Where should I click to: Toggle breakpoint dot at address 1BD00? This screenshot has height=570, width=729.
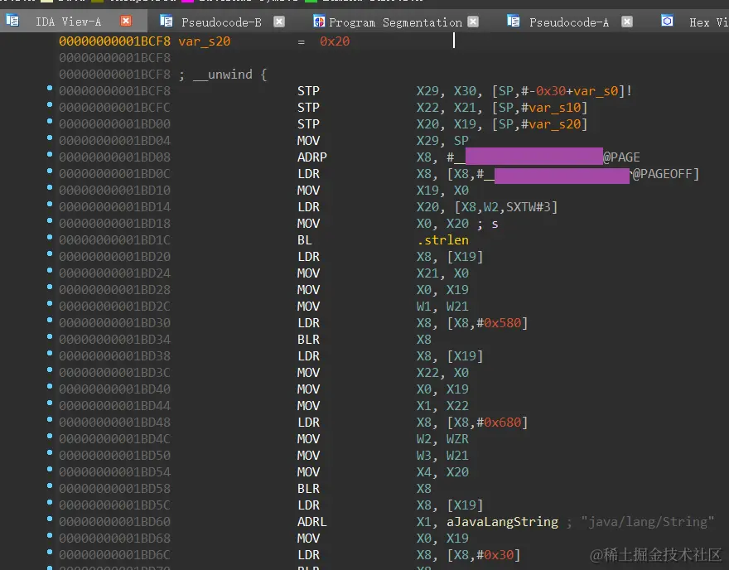(x=50, y=121)
